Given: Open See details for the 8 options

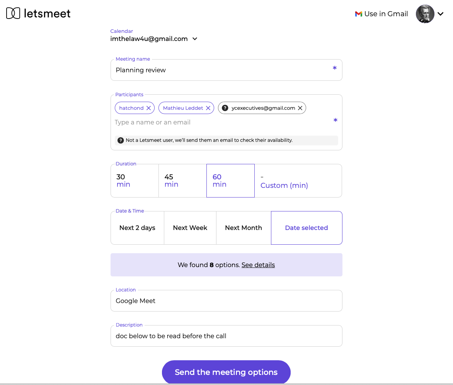Looking at the screenshot, I should pyautogui.click(x=258, y=265).
